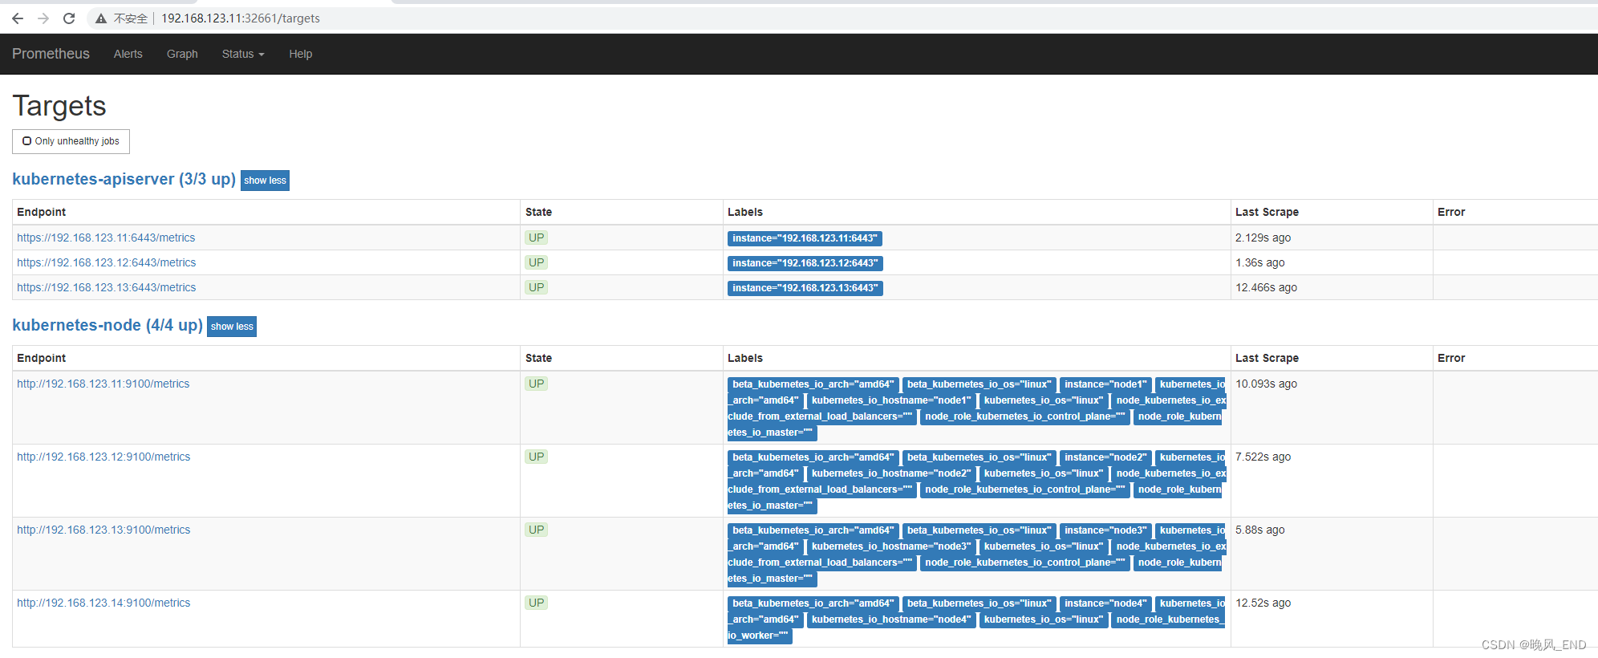Click the Last Scrape header in kubernetes-node table
1598x658 pixels.
(1267, 358)
